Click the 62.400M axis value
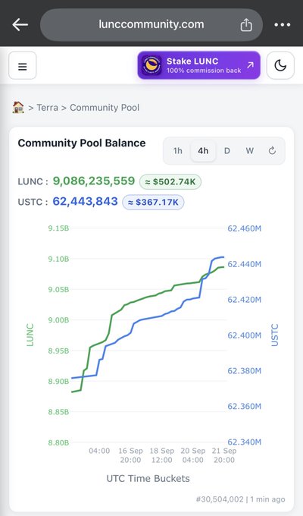 point(244,335)
